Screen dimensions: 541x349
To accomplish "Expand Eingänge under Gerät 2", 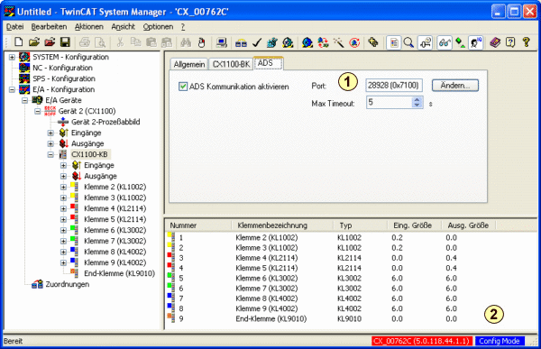I will 50,133.
